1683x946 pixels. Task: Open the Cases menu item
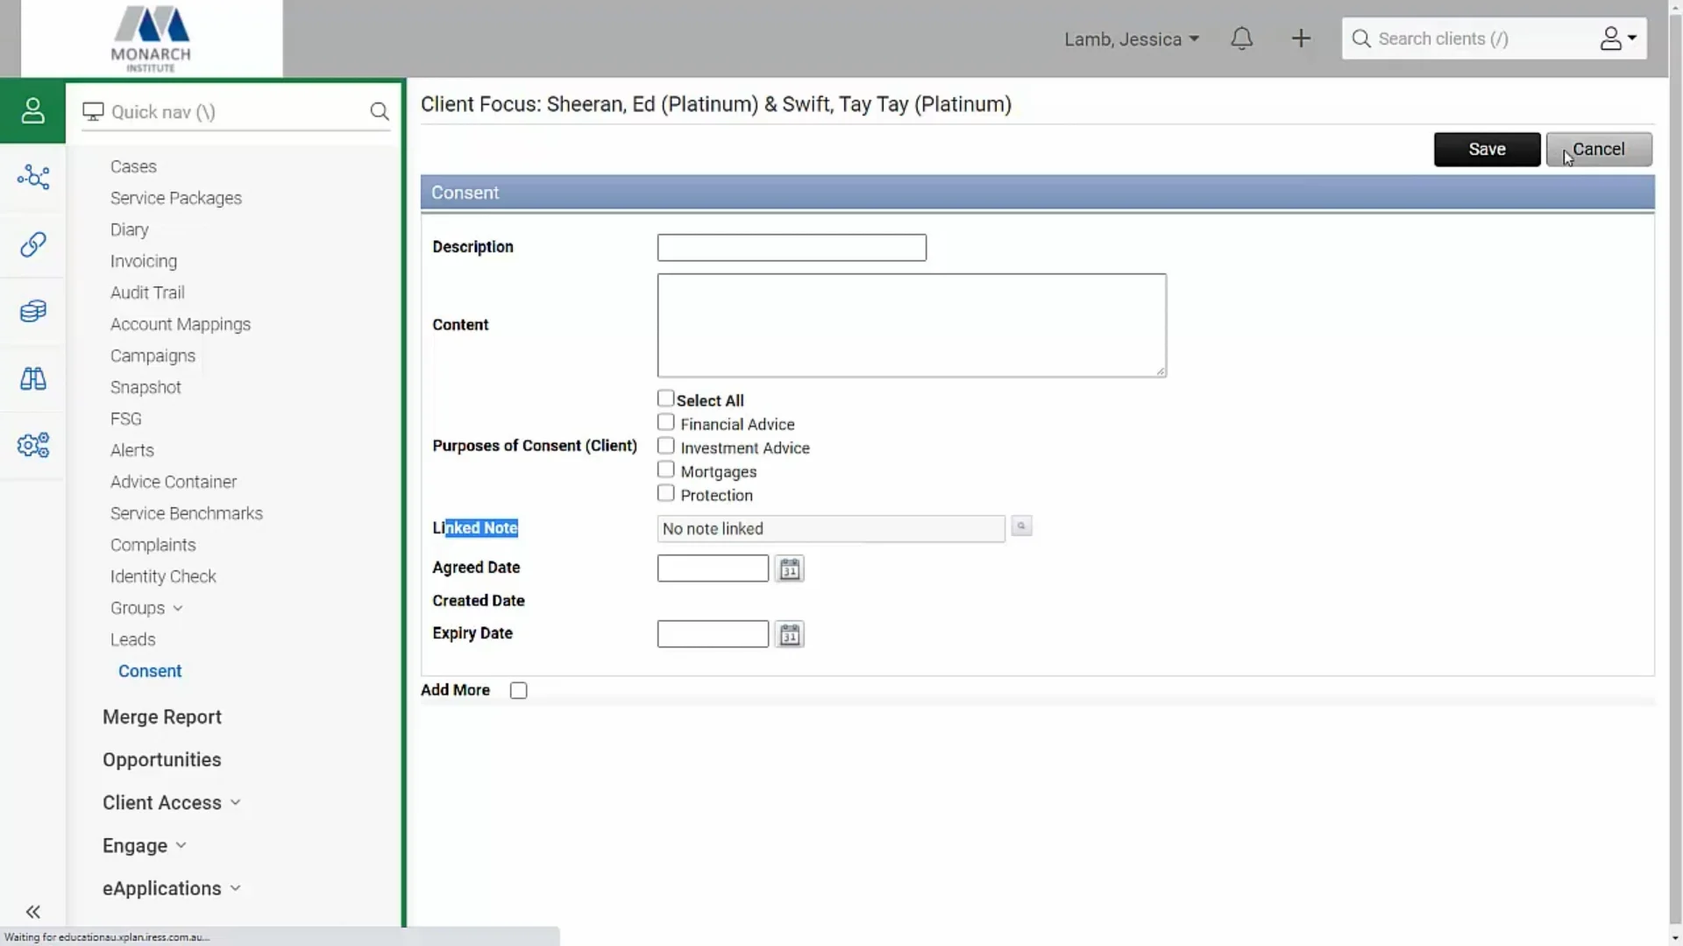tap(133, 166)
